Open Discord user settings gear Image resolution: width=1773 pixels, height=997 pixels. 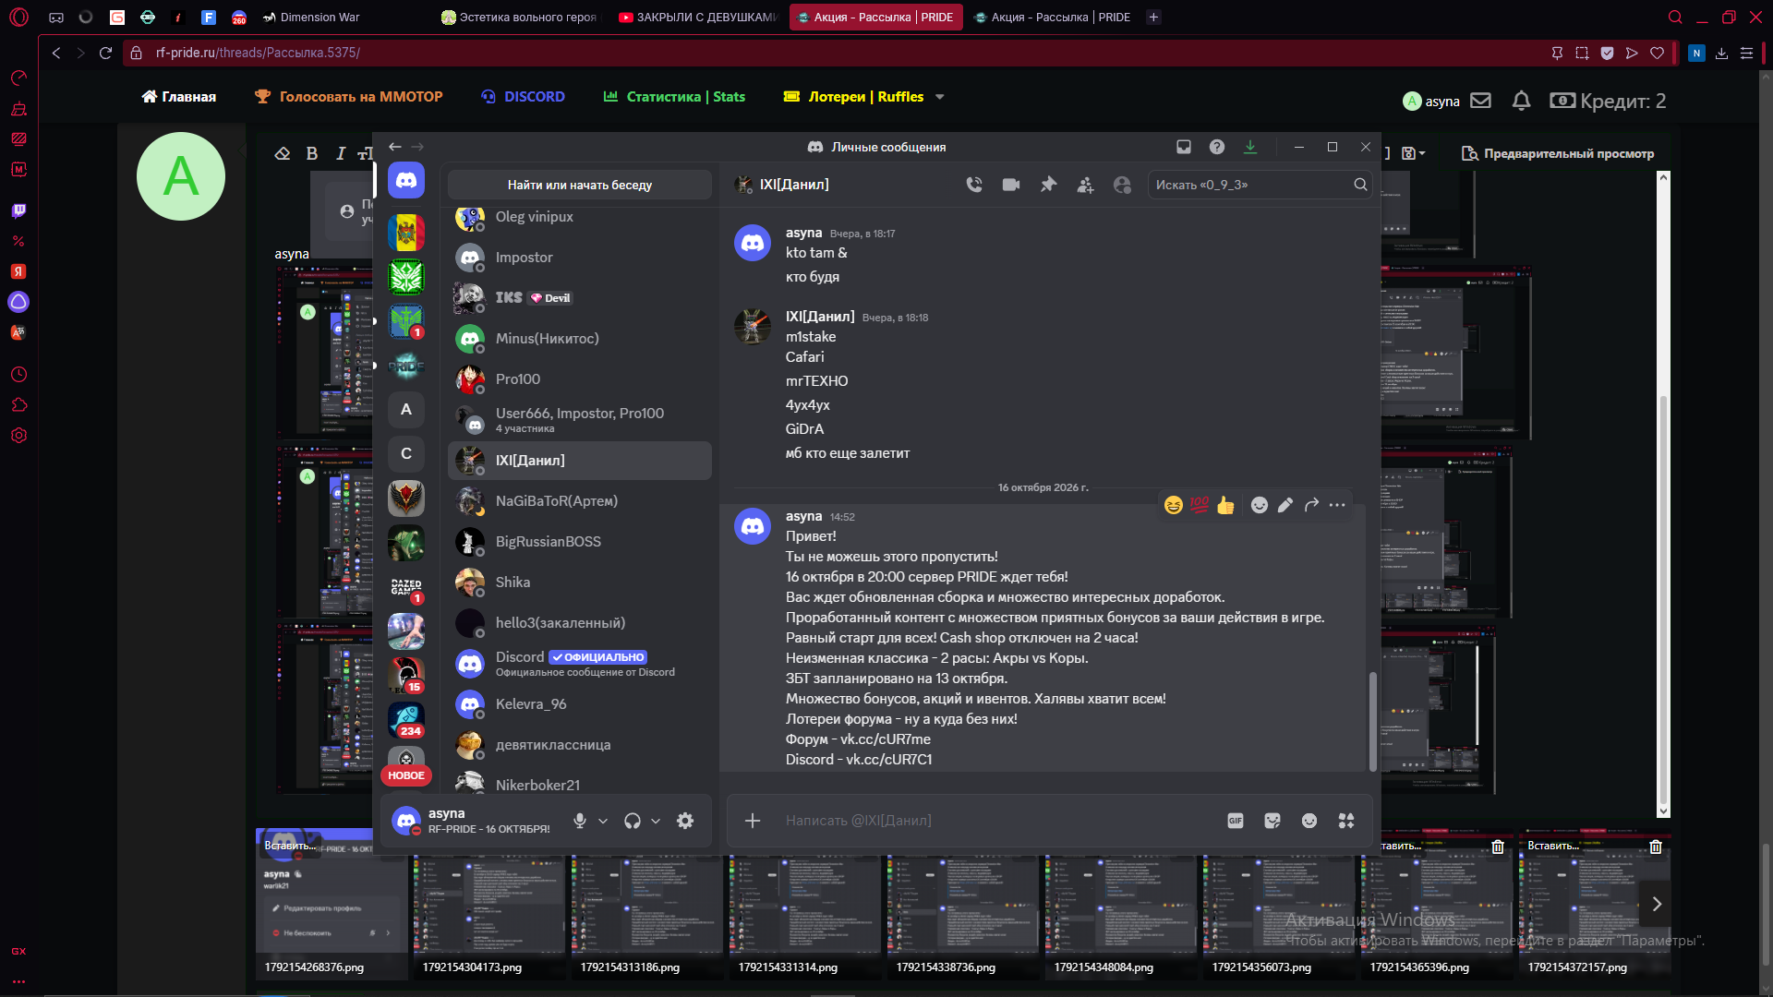(685, 821)
